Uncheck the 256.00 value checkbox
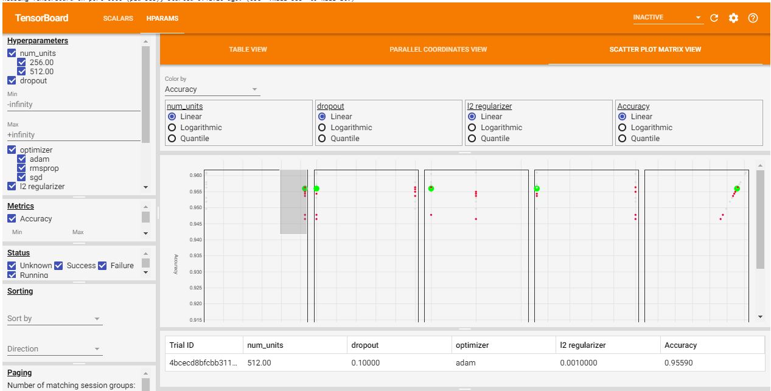The image size is (771, 391). pos(22,63)
